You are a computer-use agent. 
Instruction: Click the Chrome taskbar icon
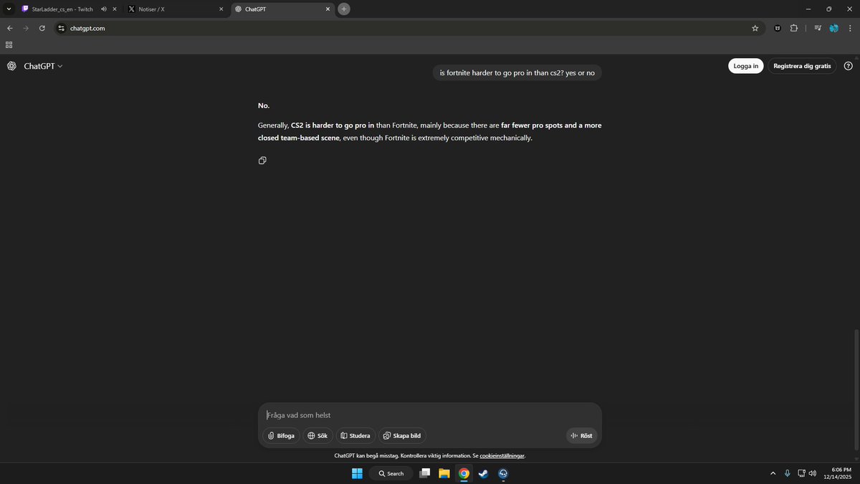(x=464, y=473)
